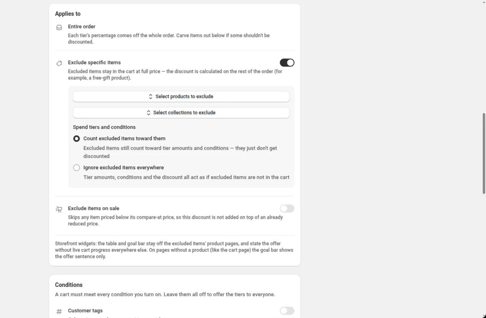Select the Count excluded items toward them radio
Viewport: 486px width, 318px height.
coord(77,139)
